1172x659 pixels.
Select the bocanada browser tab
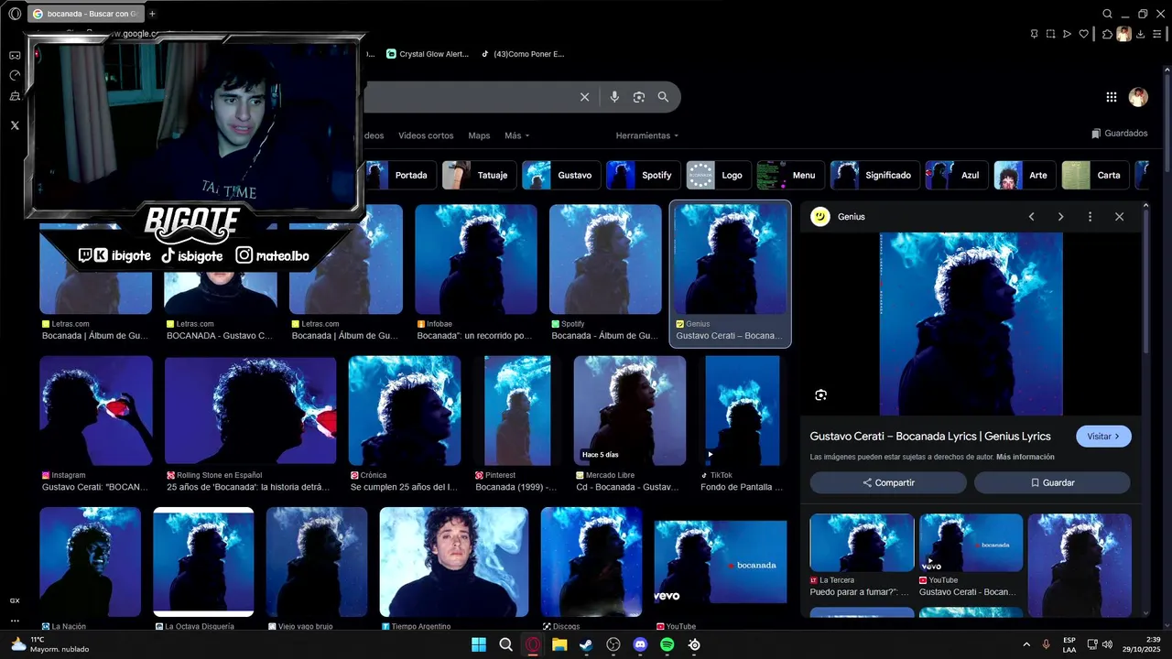85,14
